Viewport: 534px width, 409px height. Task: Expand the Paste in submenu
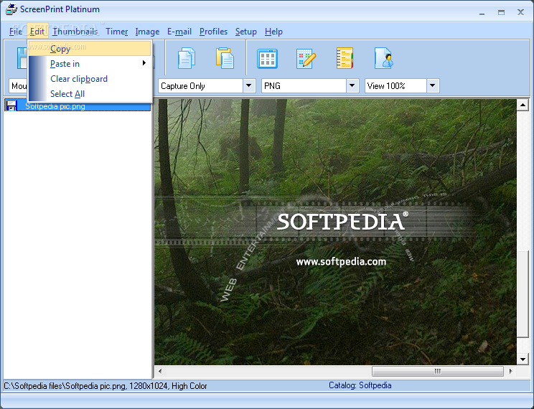pos(90,64)
